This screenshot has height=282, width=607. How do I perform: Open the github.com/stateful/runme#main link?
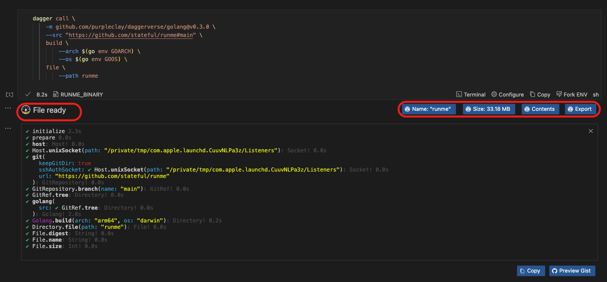click(x=131, y=35)
